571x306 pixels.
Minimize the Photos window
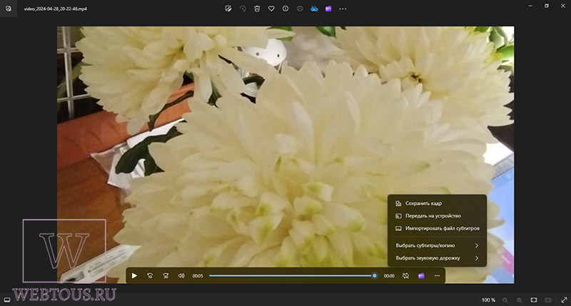pyautogui.click(x=530, y=6)
